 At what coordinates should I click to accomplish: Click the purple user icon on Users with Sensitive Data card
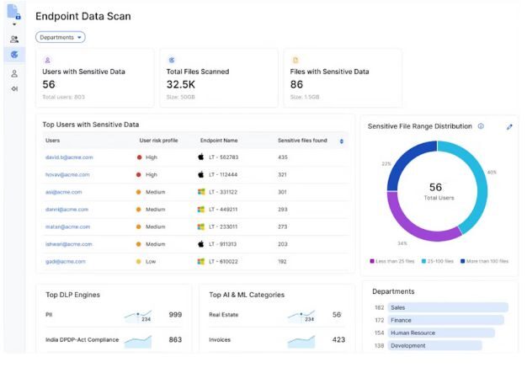pyautogui.click(x=47, y=60)
